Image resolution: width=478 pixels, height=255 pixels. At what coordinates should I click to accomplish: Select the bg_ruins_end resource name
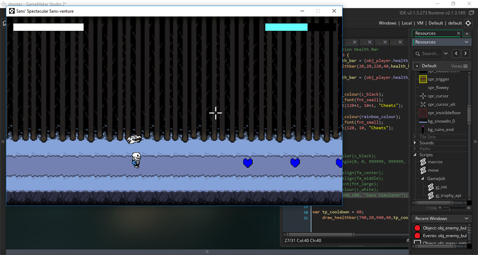440,130
